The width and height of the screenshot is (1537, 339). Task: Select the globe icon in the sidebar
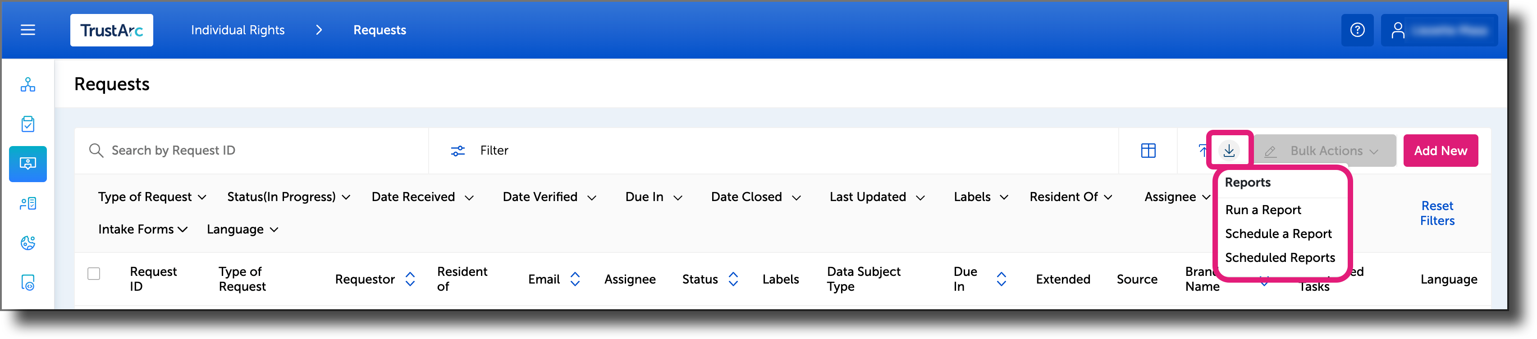click(x=28, y=243)
